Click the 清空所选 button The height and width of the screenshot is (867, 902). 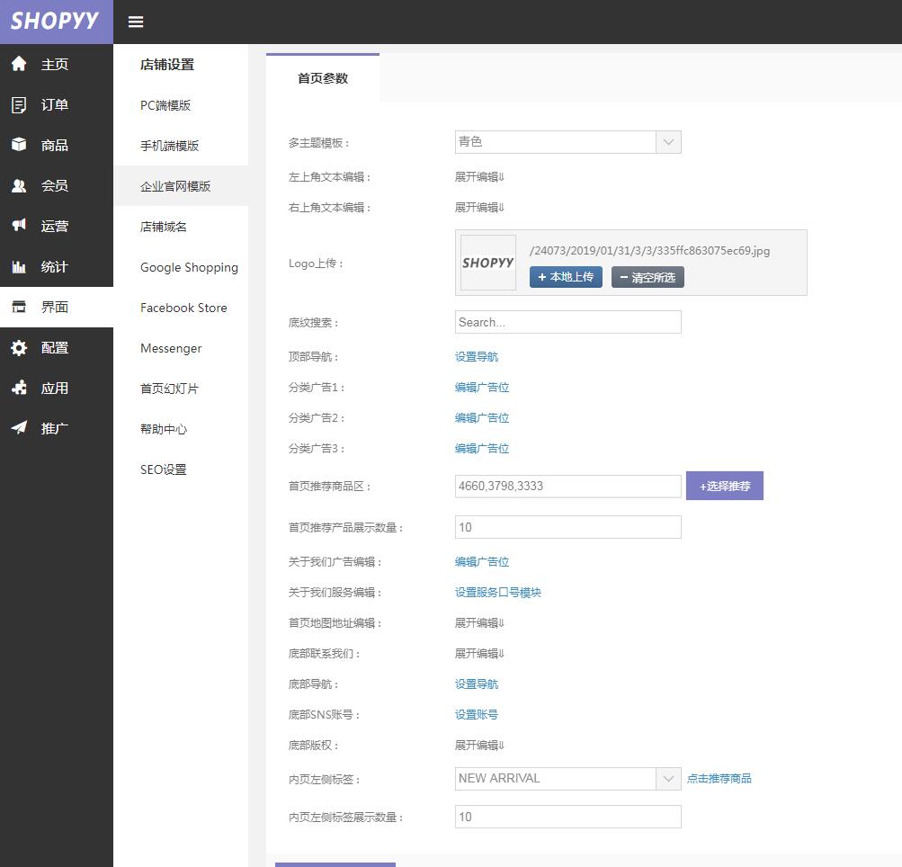pyautogui.click(x=647, y=277)
